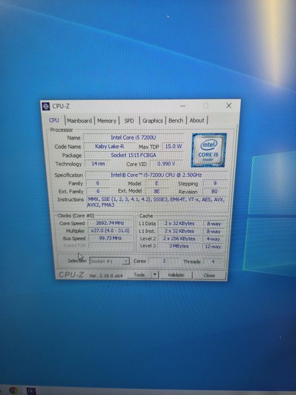Click the Intel Core i5 logo badge
This screenshot has width=296, height=395.
coord(209,150)
